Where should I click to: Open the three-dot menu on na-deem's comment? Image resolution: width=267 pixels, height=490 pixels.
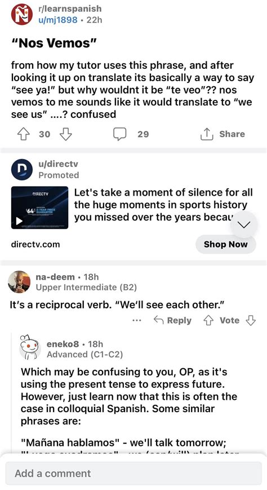tap(137, 320)
